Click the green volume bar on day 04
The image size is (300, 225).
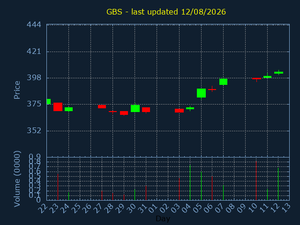point(190,182)
